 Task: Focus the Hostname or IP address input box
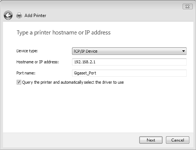[129, 62]
